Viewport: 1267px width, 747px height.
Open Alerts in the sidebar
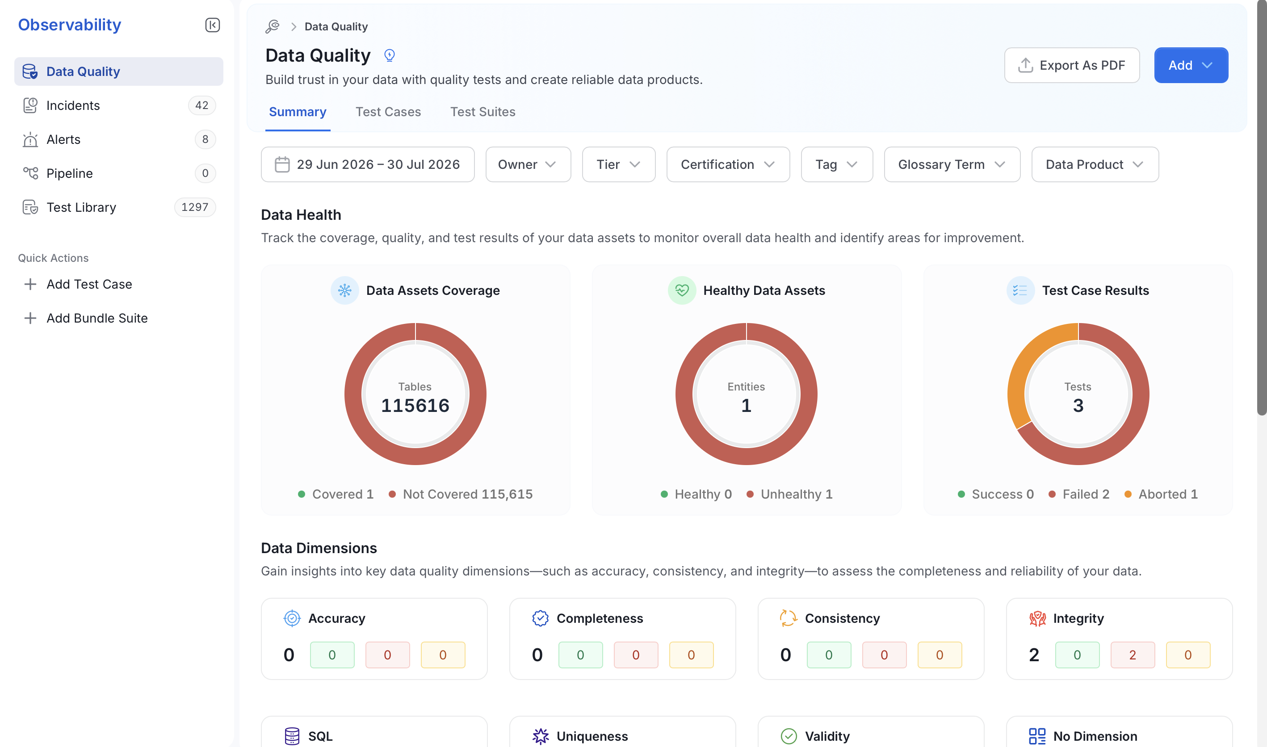coord(118,139)
